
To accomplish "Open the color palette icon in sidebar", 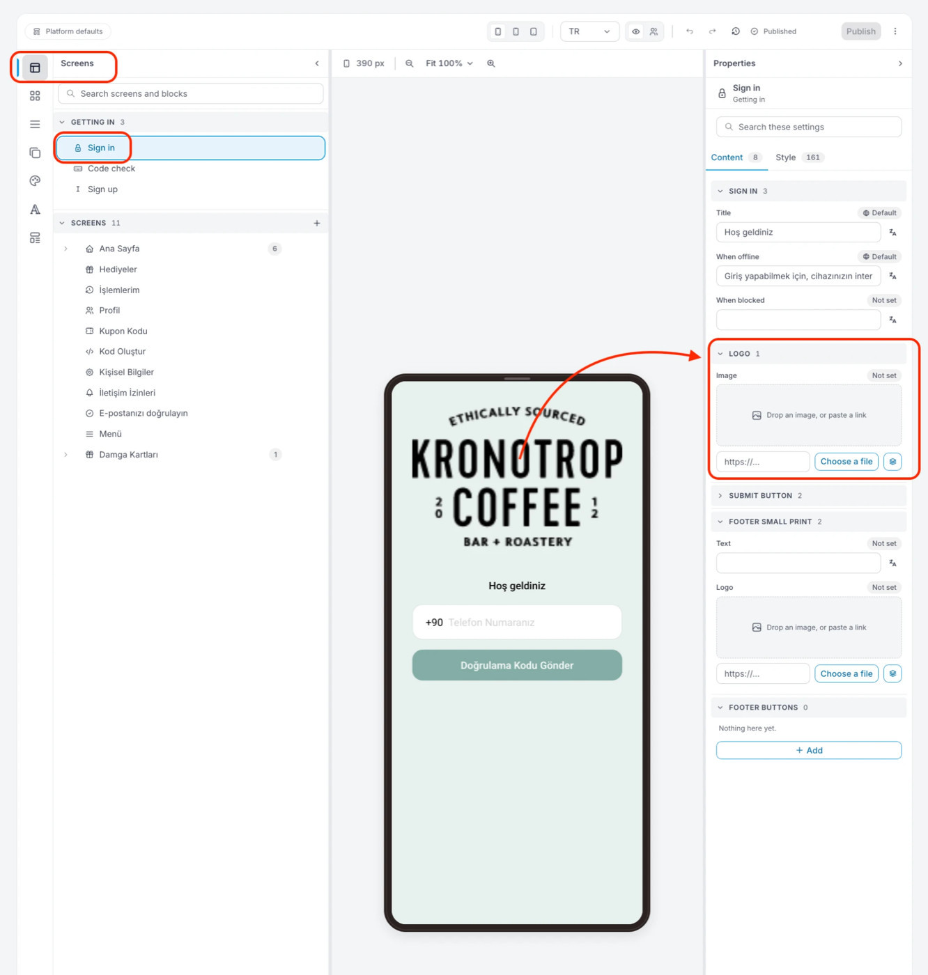I will click(x=35, y=181).
